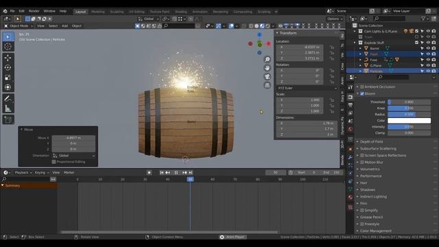Adjust the Bloom Knee slider

click(x=409, y=108)
